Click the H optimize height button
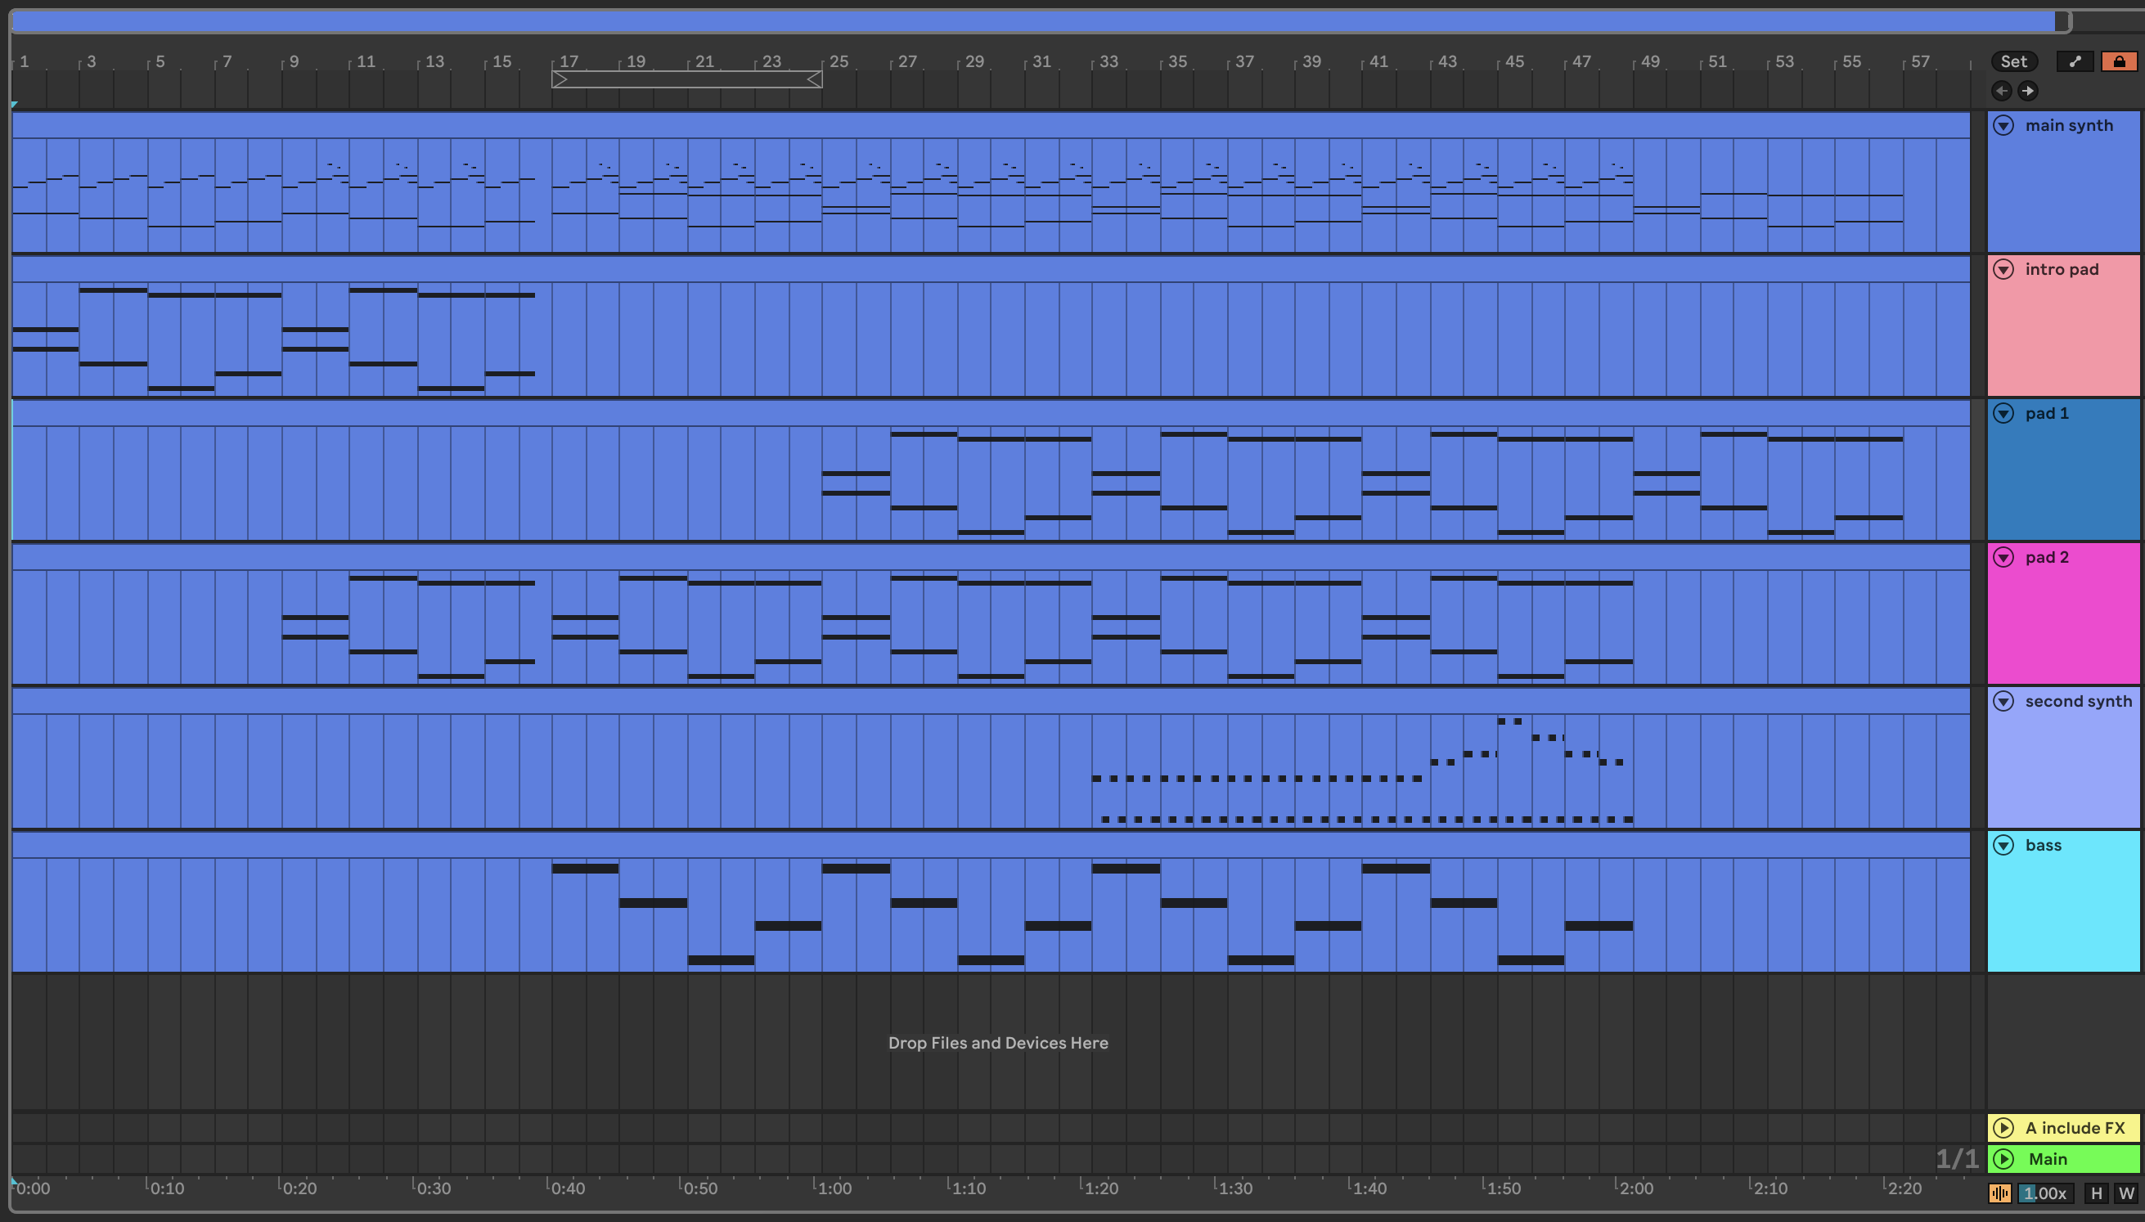Viewport: 2145px width, 1222px height. coord(2097,1193)
